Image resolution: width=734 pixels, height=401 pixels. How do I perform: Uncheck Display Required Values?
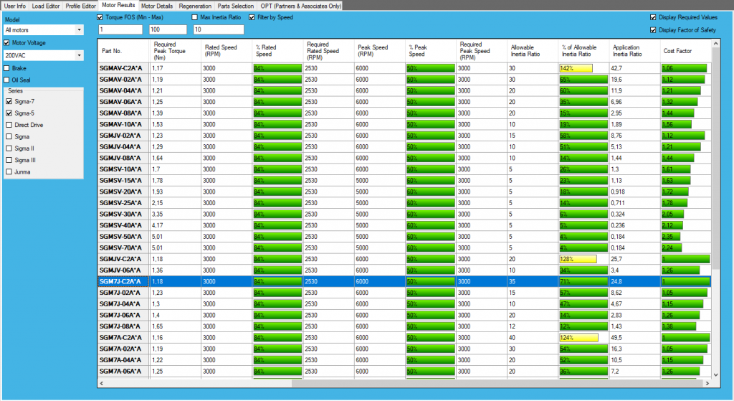coord(653,17)
